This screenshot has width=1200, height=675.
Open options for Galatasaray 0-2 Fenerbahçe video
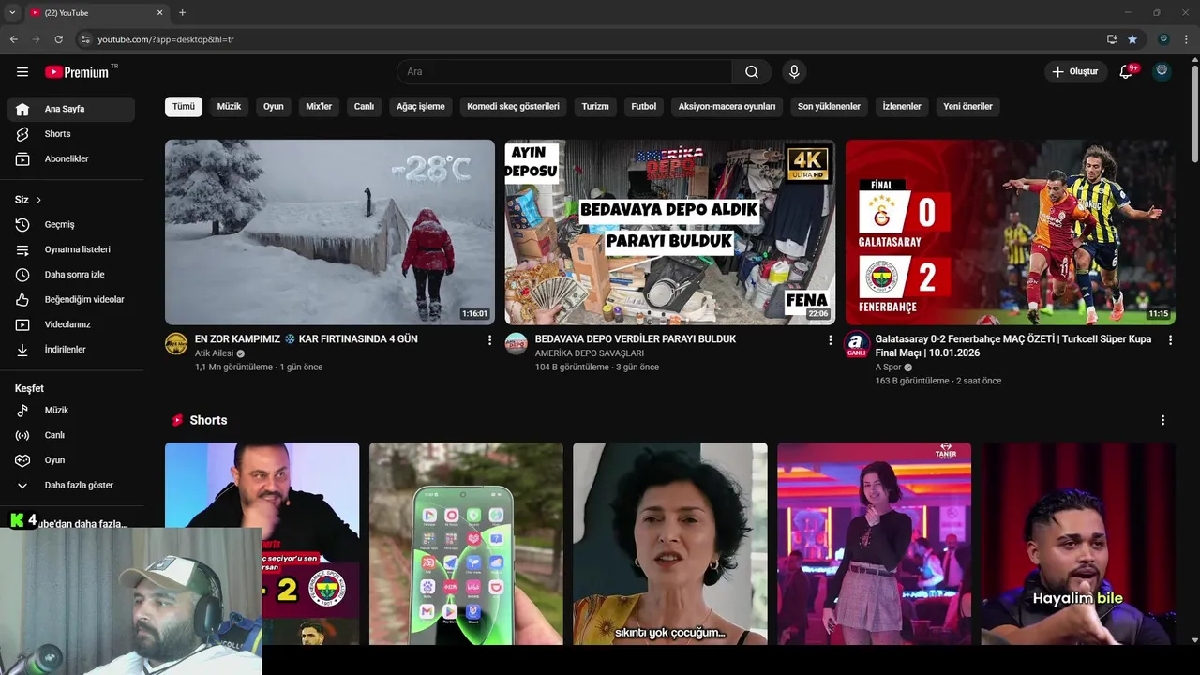pyautogui.click(x=1170, y=340)
